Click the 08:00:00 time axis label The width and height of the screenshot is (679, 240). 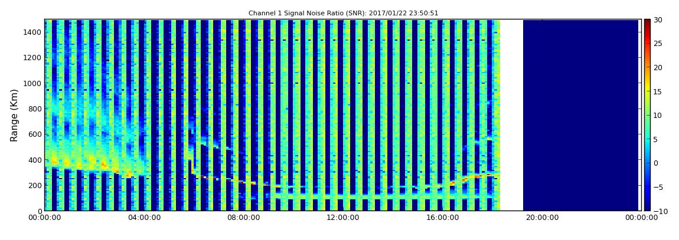243,218
